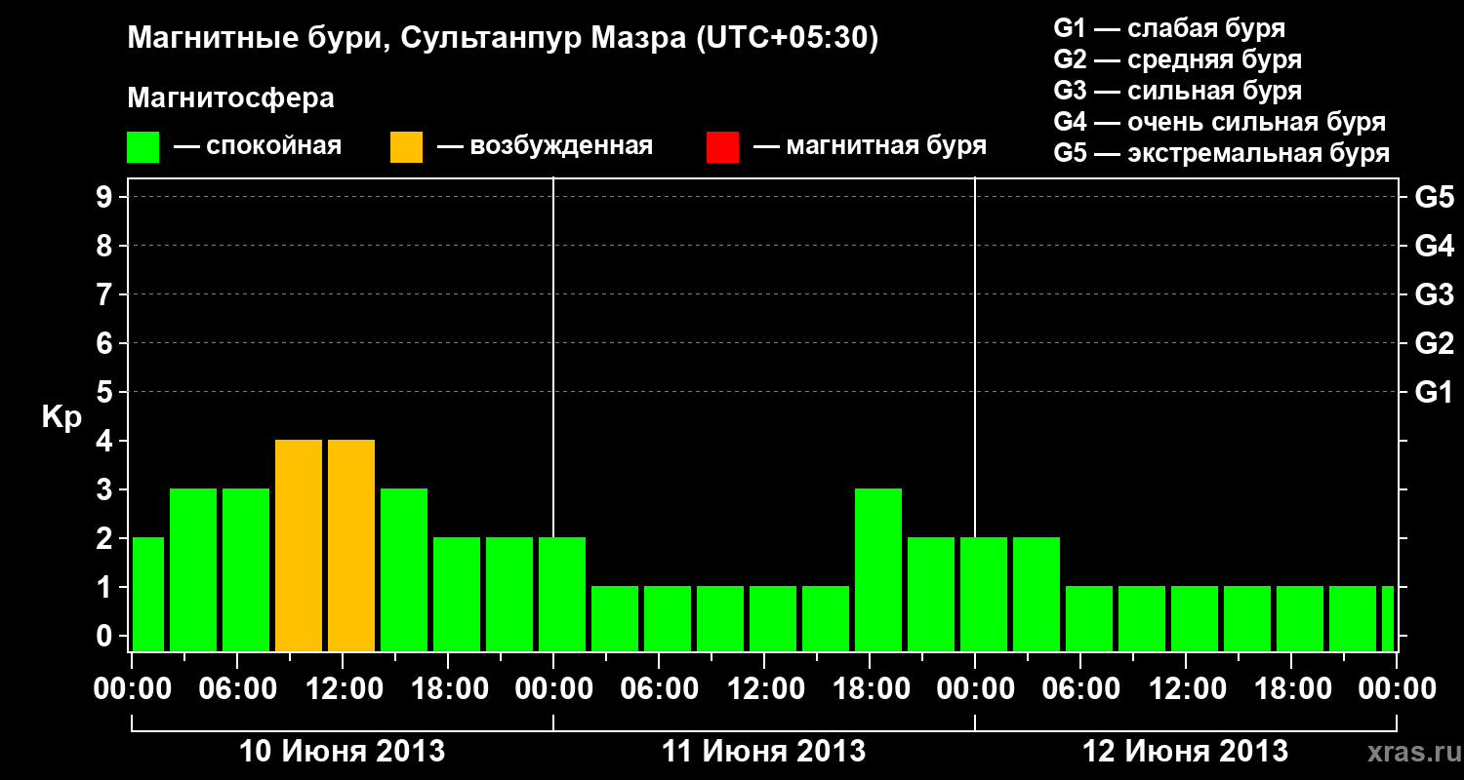Click the orange возбужденная legend swatch
1464x780 pixels.
(x=406, y=147)
